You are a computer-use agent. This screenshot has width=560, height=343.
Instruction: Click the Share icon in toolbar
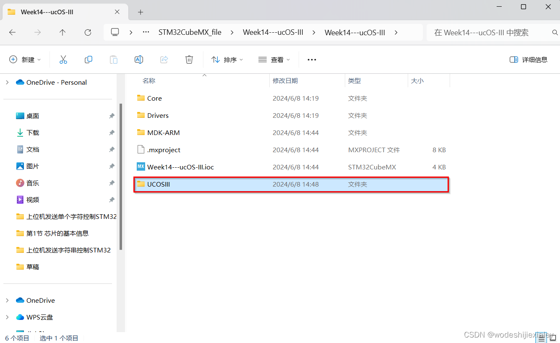click(x=164, y=60)
